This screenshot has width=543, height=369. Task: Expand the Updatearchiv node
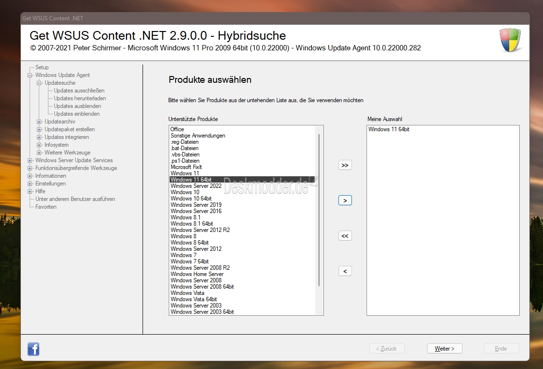tap(39, 122)
